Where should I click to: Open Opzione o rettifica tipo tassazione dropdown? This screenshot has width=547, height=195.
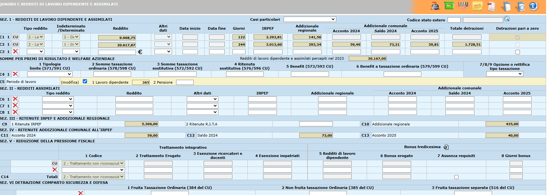[504, 74]
